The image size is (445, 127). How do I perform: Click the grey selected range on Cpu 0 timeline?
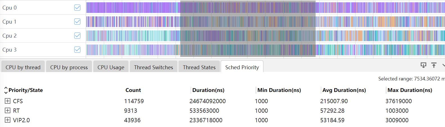247,8
